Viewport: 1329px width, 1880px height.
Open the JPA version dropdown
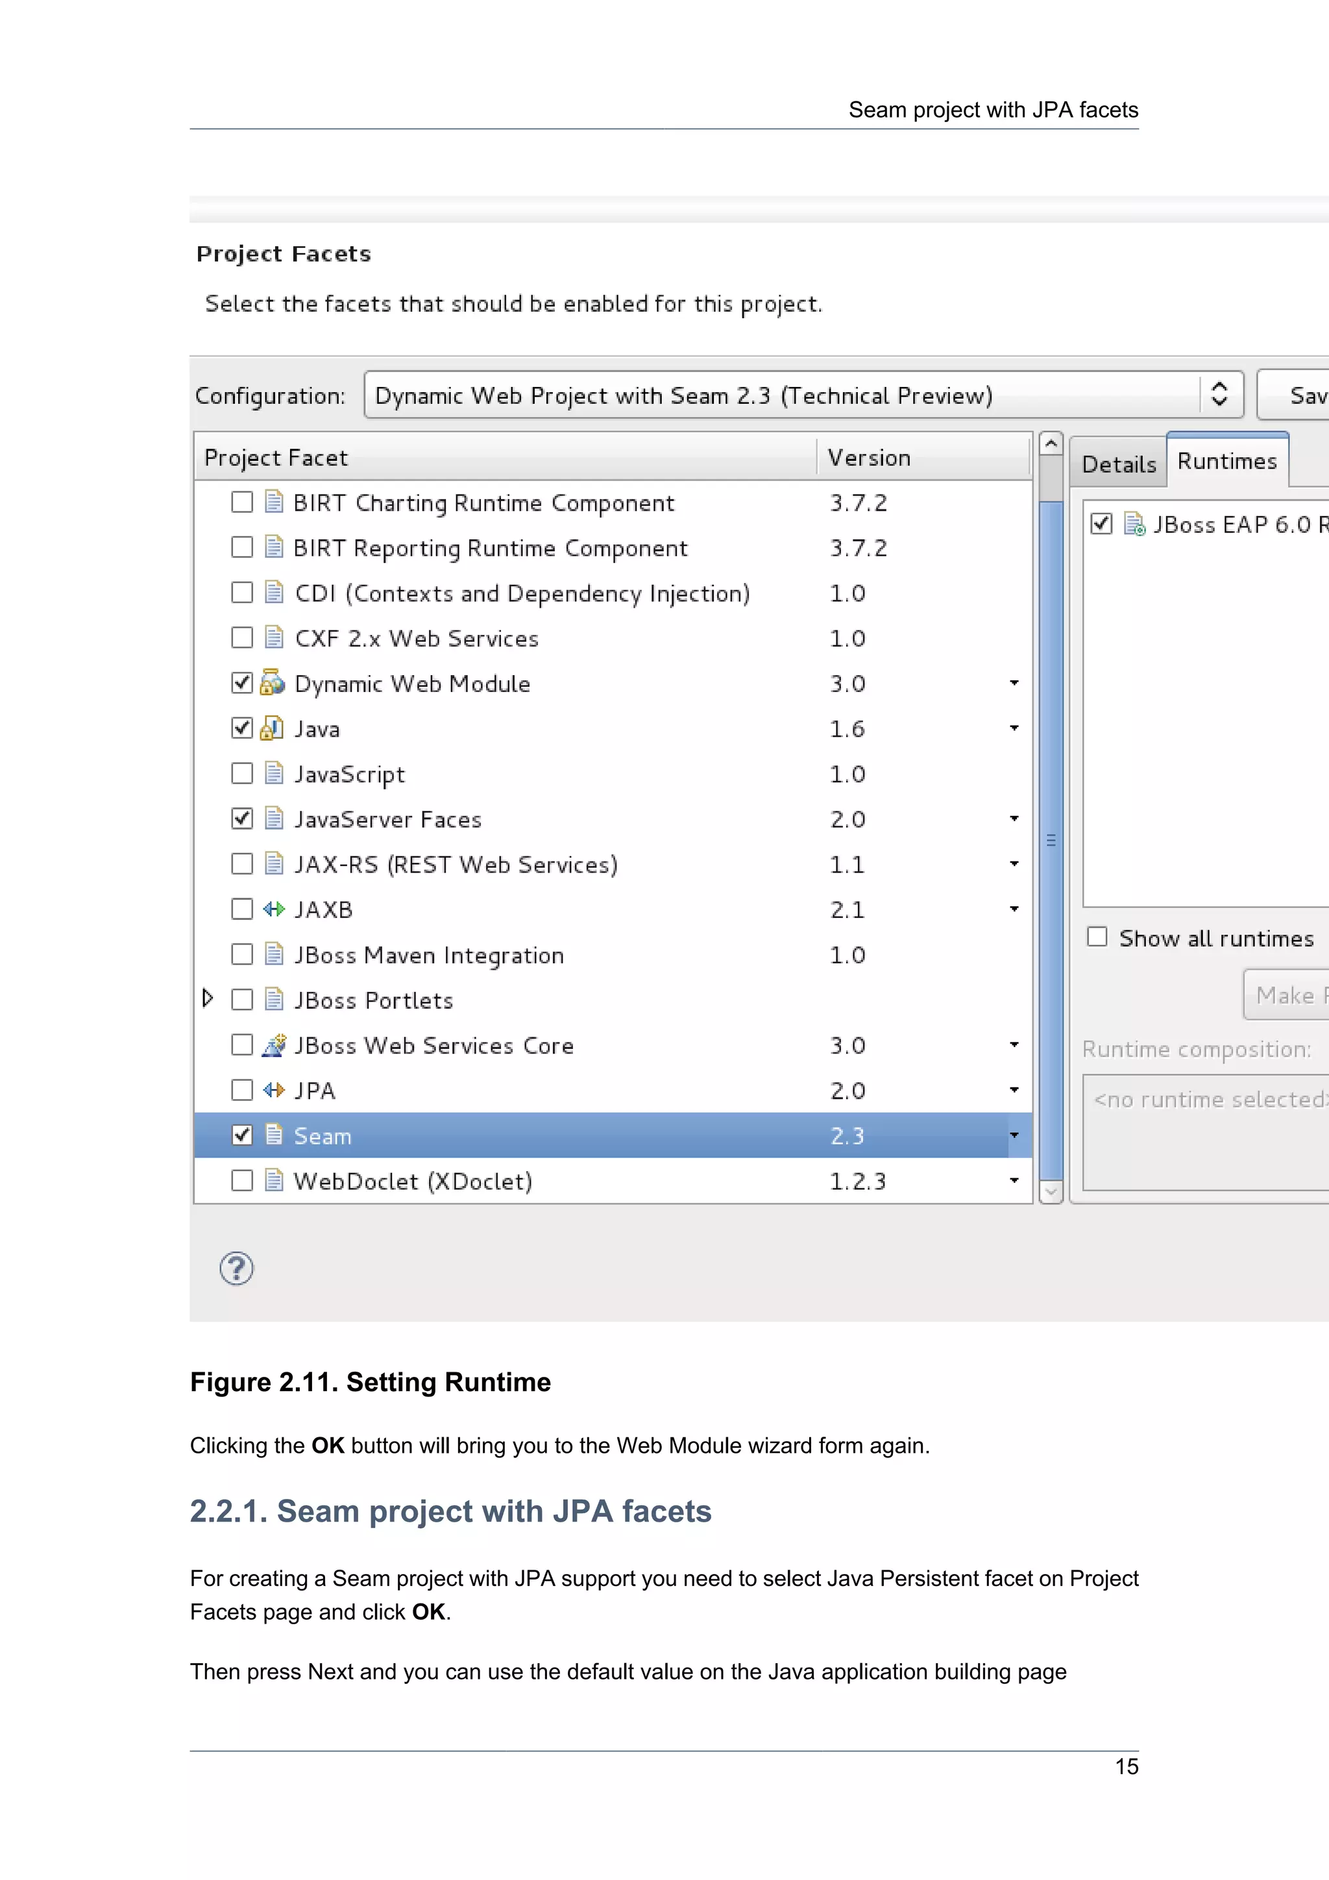(1014, 1090)
